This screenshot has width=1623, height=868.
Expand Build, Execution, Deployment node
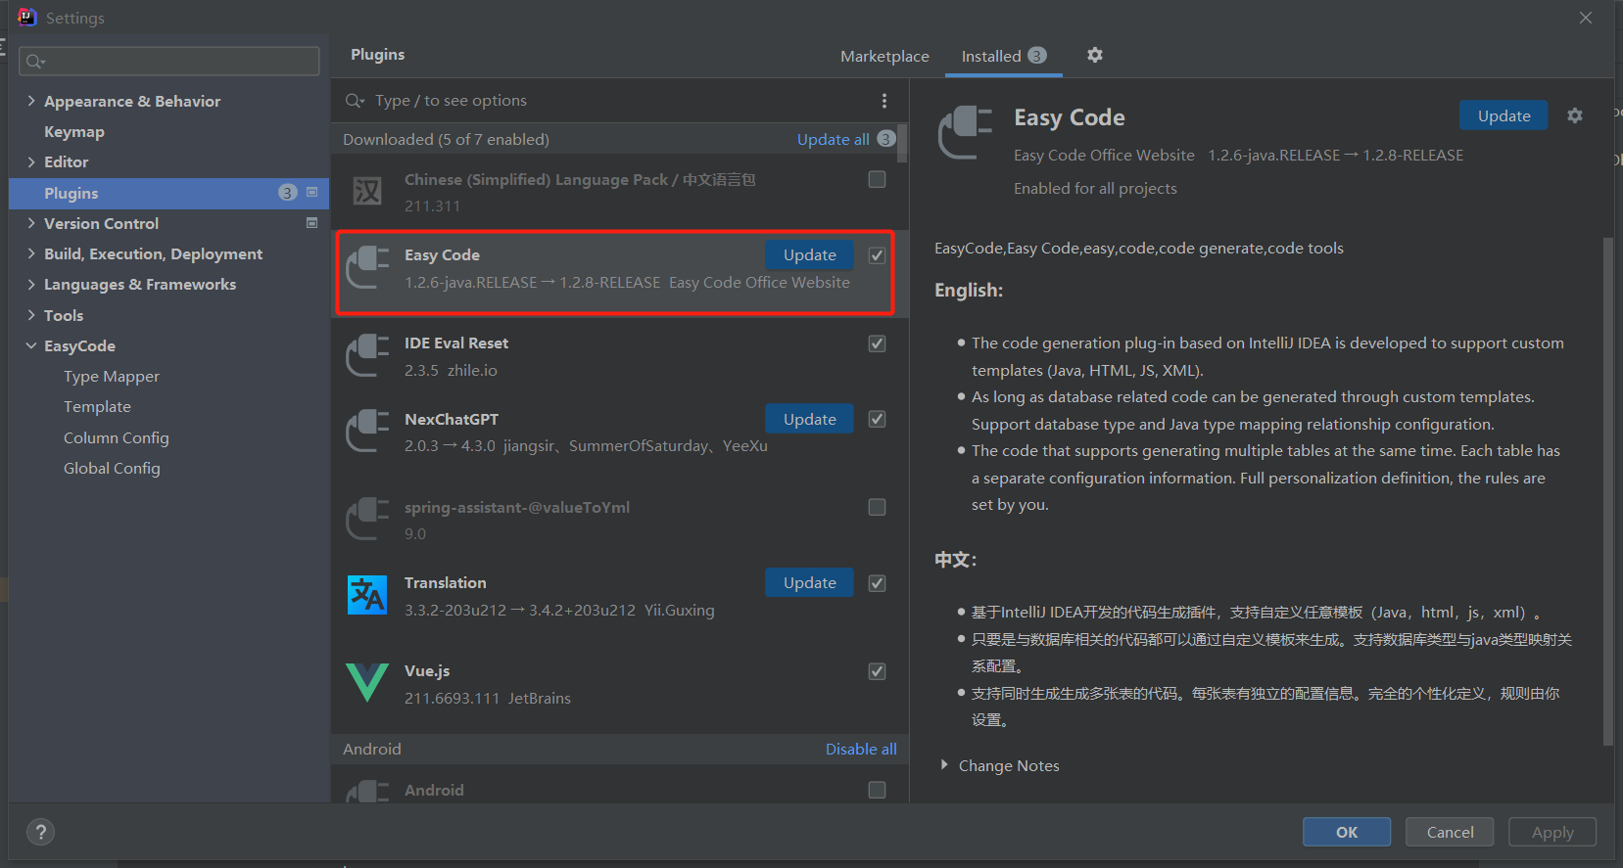coord(31,253)
